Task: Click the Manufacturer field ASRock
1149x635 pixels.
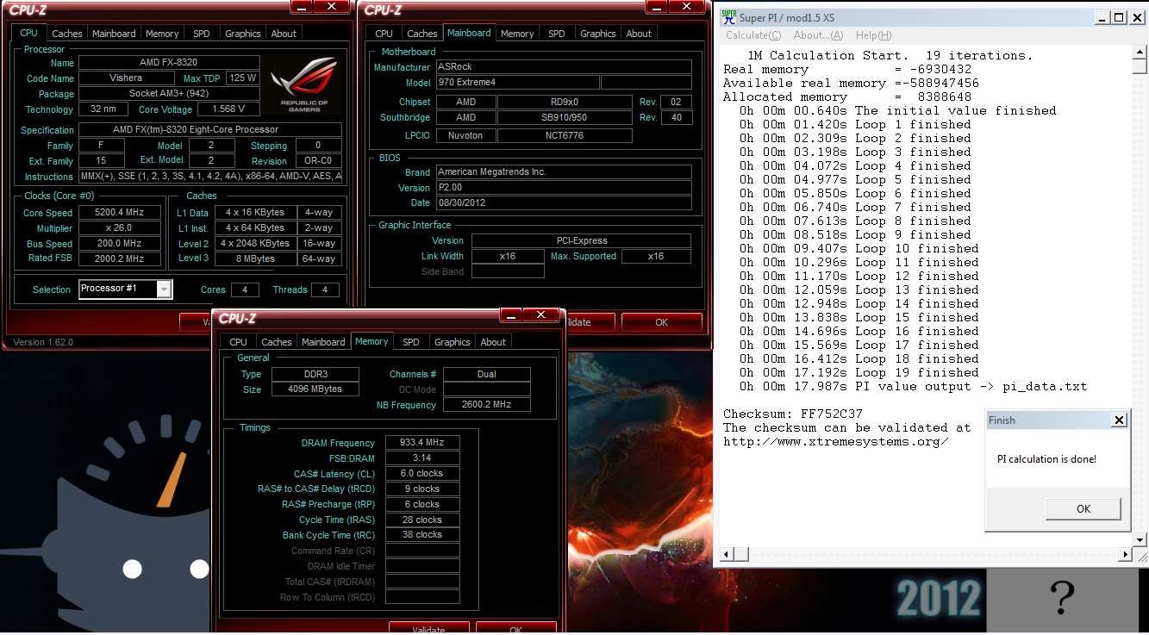Action: (563, 67)
